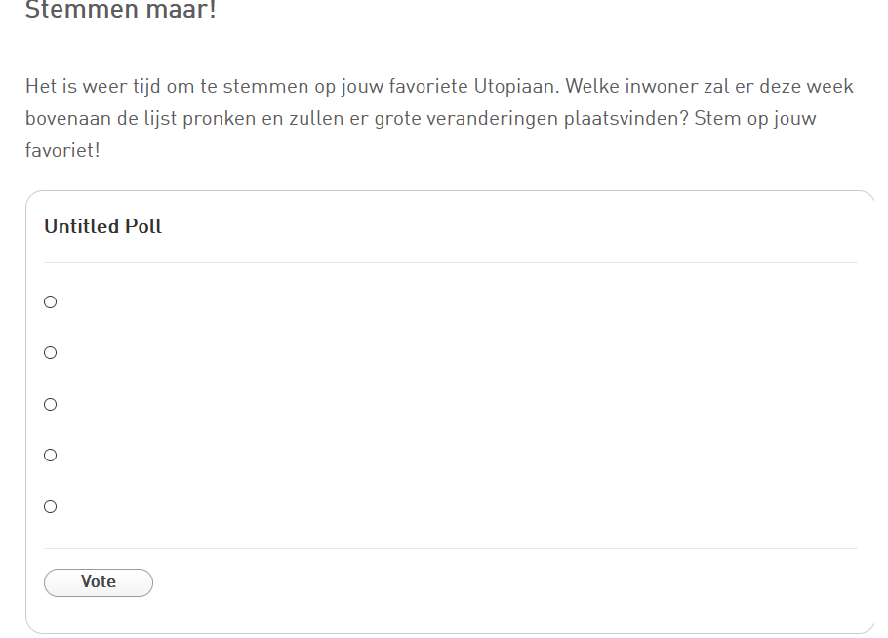The width and height of the screenshot is (888, 638).
Task: Click the word "veranderingen" in the intro text
Action: pyautogui.click(x=492, y=119)
